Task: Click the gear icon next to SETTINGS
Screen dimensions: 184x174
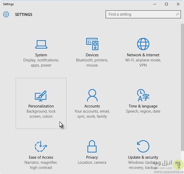Action: 6,14
